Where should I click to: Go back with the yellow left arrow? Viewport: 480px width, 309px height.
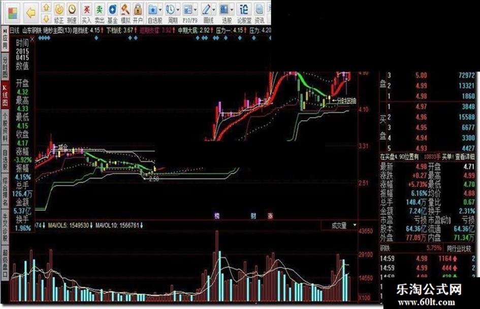31,13
